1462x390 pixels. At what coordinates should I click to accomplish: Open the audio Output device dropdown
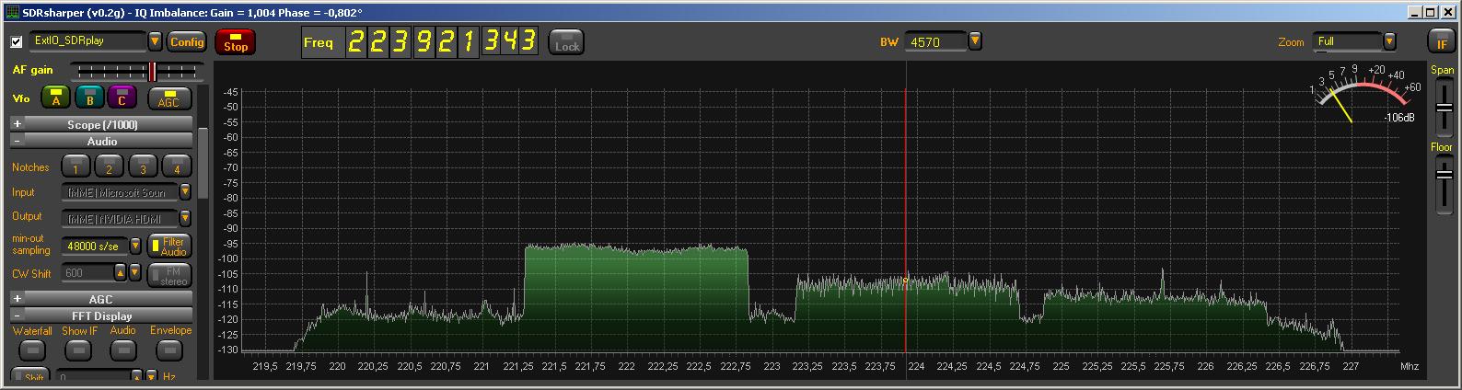coord(185,218)
